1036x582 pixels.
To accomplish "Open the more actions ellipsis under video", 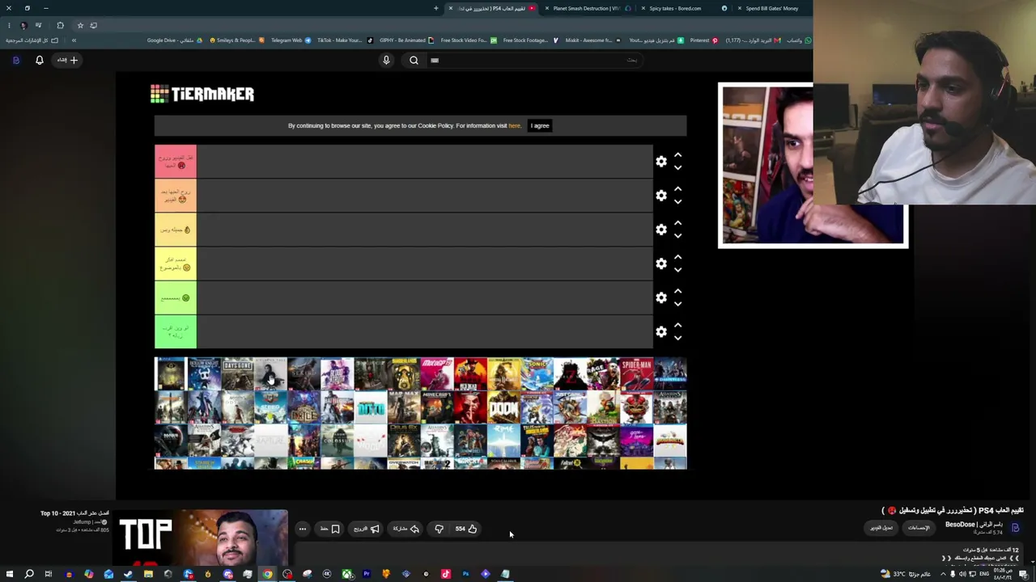I will 302,529.
